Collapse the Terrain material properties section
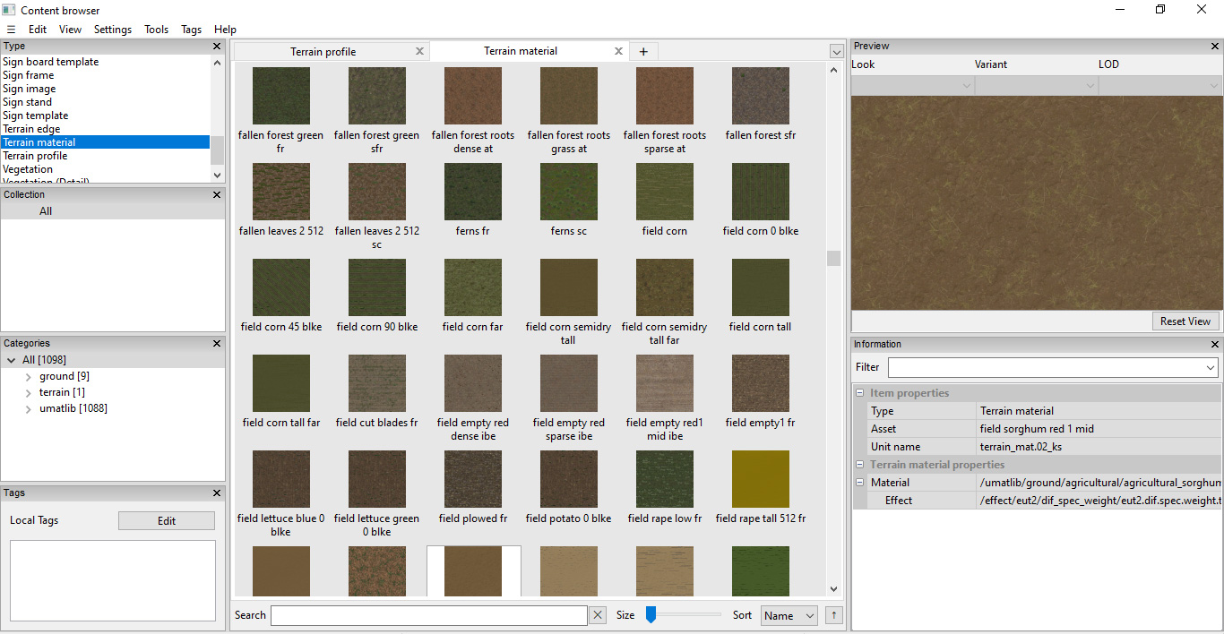The height and width of the screenshot is (634, 1224). tap(860, 465)
